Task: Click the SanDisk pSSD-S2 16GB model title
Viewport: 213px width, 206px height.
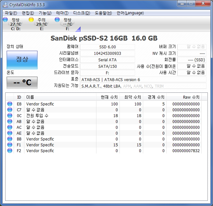Action: [x=104, y=38]
